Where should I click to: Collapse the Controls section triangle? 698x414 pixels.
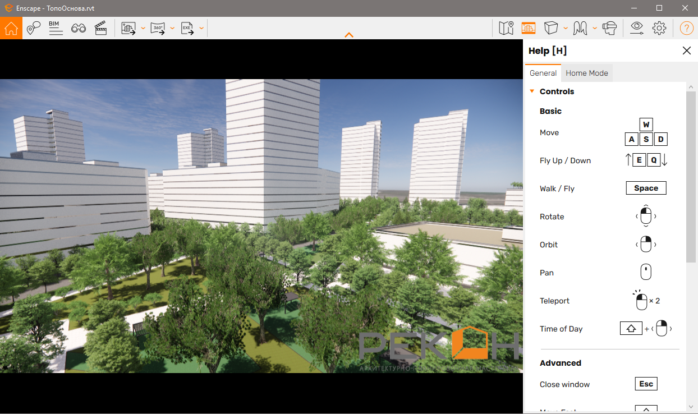pos(532,91)
